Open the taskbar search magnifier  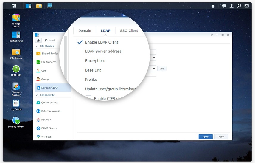point(239,6)
